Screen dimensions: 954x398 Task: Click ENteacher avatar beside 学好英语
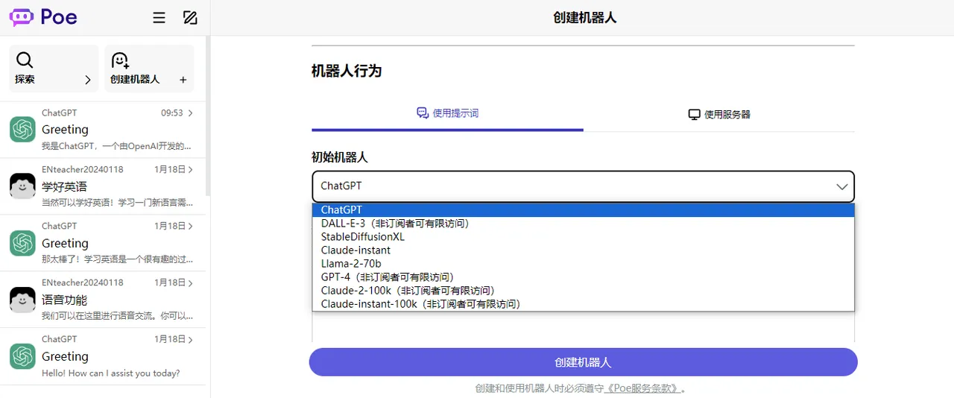tap(22, 186)
